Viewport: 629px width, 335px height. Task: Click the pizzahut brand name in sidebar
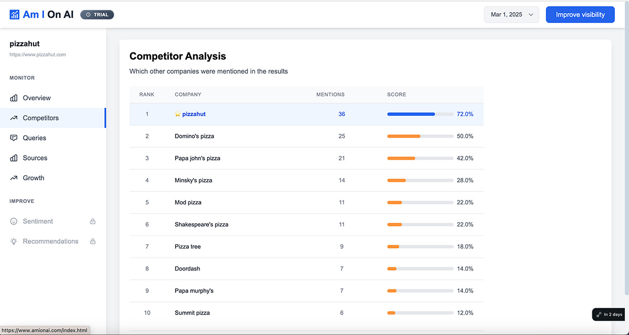click(x=25, y=44)
